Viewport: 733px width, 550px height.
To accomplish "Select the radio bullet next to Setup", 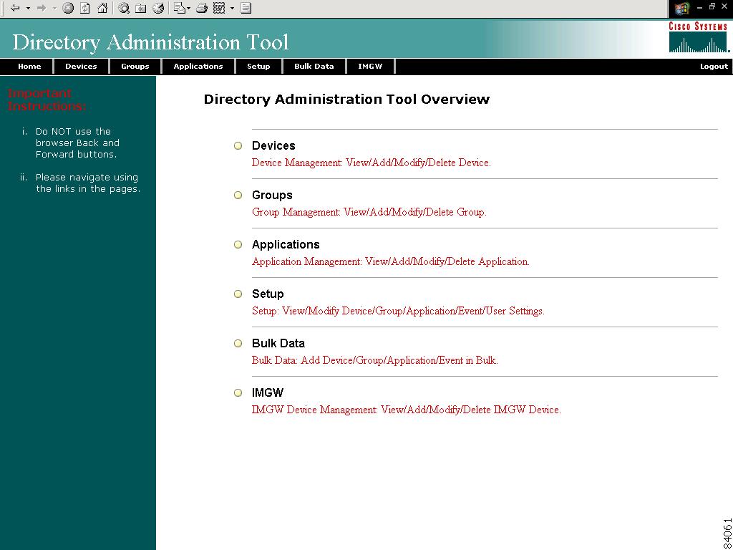I will point(238,294).
